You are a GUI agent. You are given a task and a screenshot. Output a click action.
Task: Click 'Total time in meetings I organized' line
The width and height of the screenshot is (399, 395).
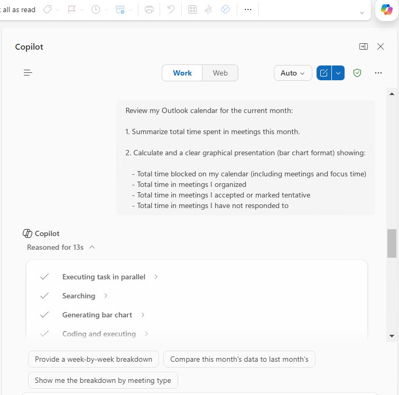tap(192, 184)
